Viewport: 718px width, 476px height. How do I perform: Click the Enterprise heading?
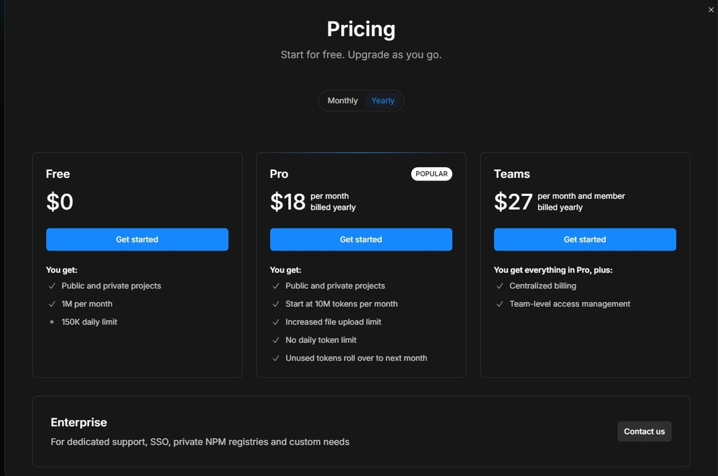tap(79, 422)
